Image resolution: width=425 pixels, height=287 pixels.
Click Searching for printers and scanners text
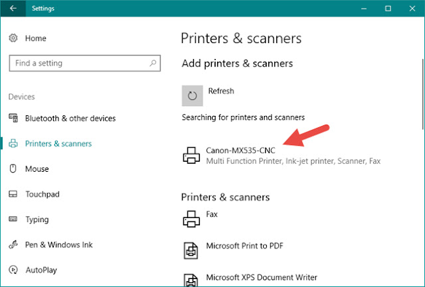[x=243, y=117]
